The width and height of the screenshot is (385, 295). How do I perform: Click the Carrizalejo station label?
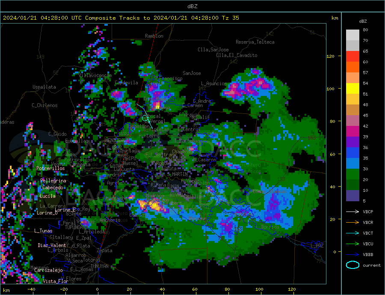click(x=48, y=271)
